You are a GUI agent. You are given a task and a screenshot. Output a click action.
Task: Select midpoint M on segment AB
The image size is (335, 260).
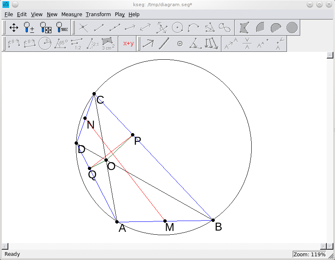[x=165, y=221]
